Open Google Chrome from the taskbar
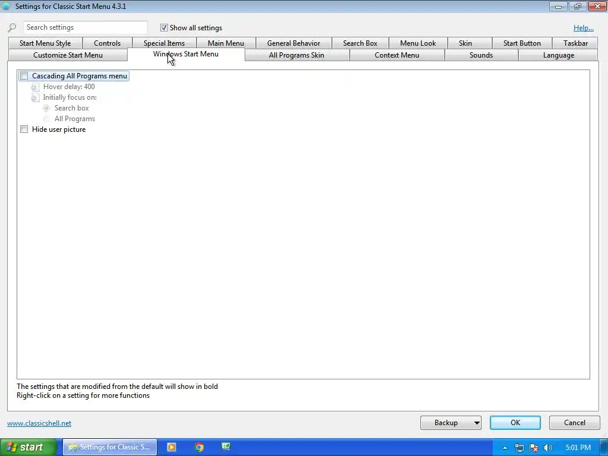The height and width of the screenshot is (456, 608). [x=199, y=447]
